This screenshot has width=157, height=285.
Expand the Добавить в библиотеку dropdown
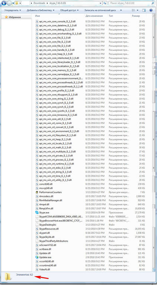(40, 10)
